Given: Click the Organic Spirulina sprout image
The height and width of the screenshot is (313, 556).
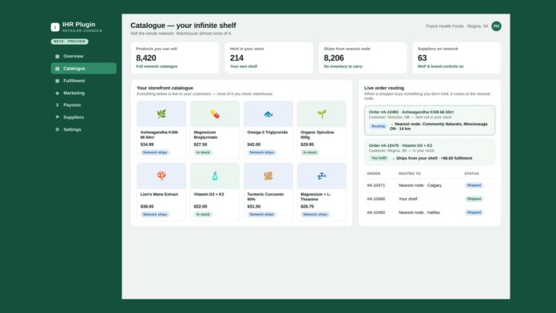Looking at the screenshot, I should pos(322,114).
